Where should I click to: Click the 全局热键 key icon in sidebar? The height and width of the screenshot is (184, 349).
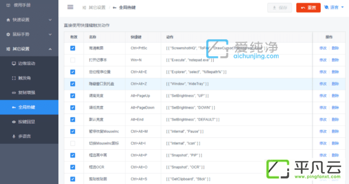(x=14, y=107)
